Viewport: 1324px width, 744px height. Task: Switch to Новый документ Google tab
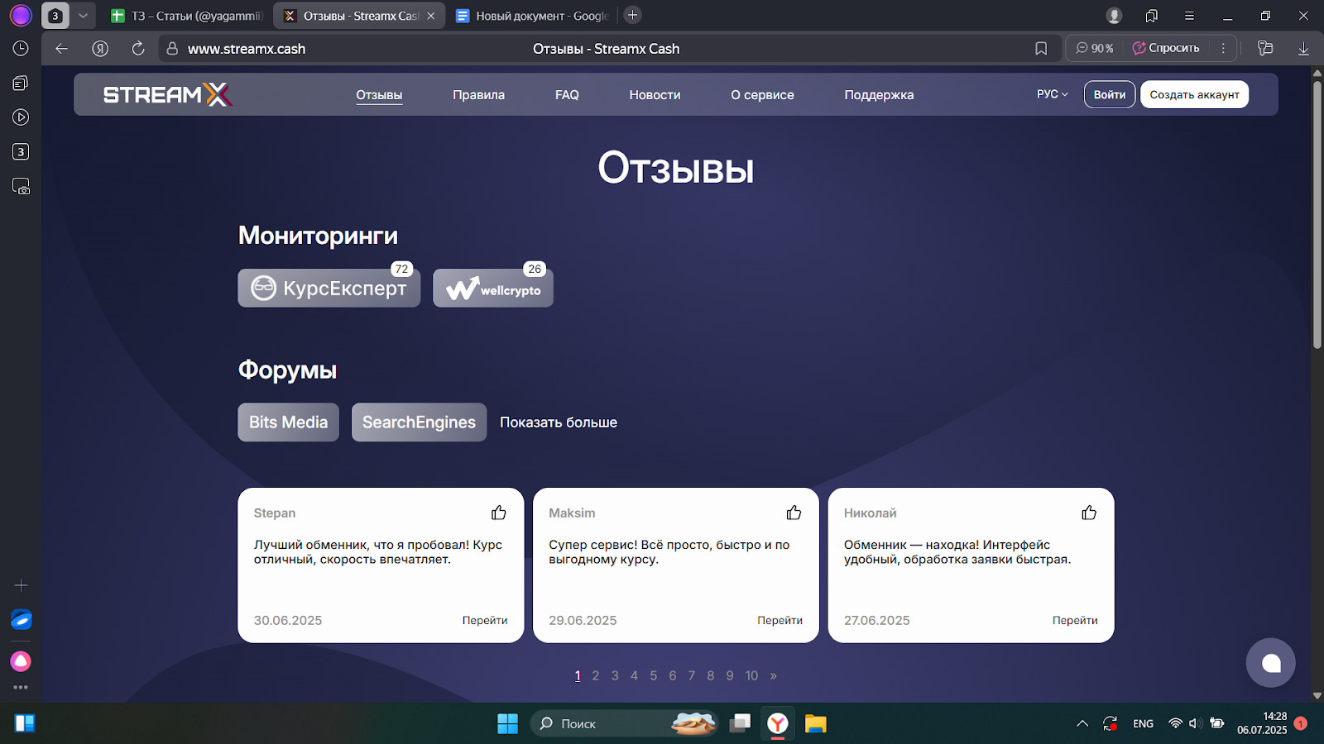tap(532, 16)
